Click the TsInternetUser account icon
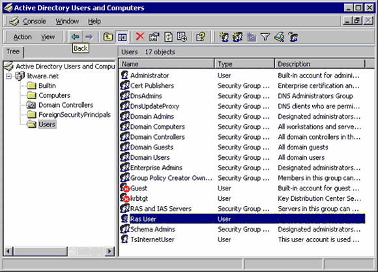 [124, 239]
